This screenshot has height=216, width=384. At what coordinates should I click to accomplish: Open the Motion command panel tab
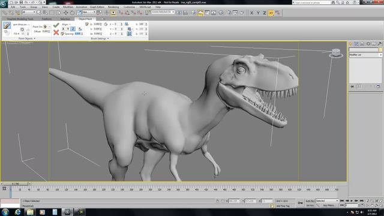(368, 44)
